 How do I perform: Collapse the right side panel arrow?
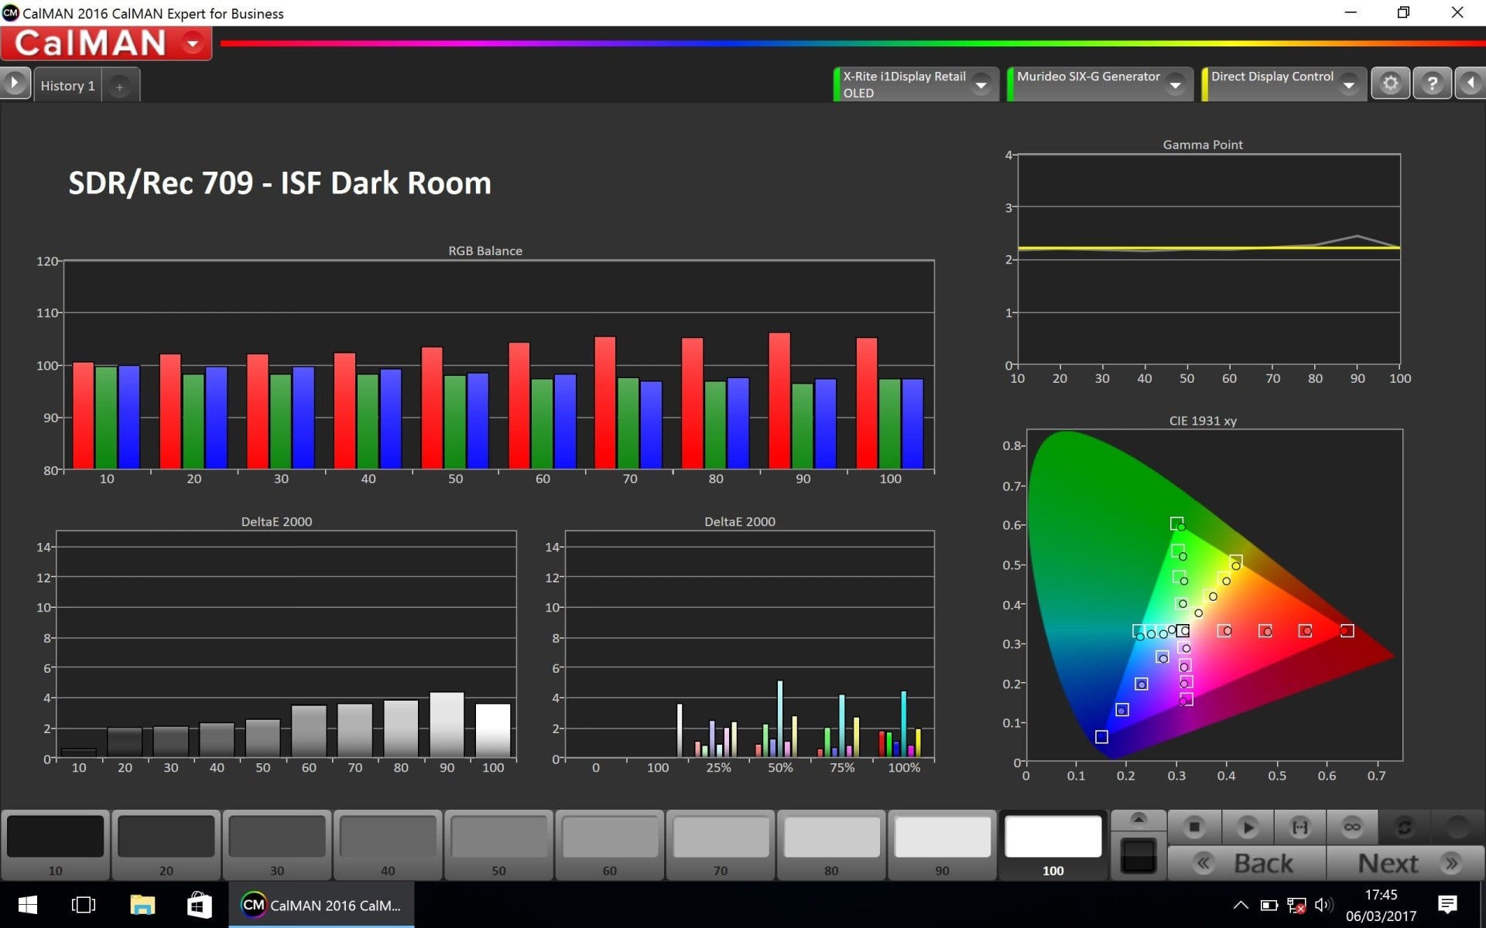coord(1471,84)
